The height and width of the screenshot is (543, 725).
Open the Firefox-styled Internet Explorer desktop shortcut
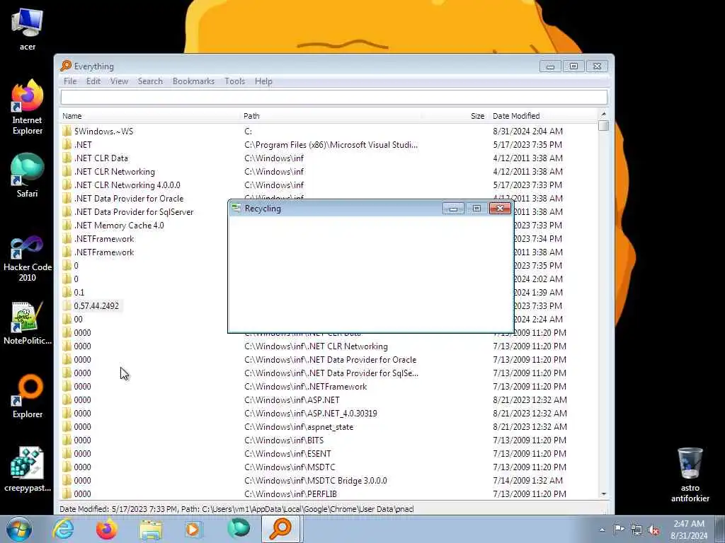(x=28, y=107)
